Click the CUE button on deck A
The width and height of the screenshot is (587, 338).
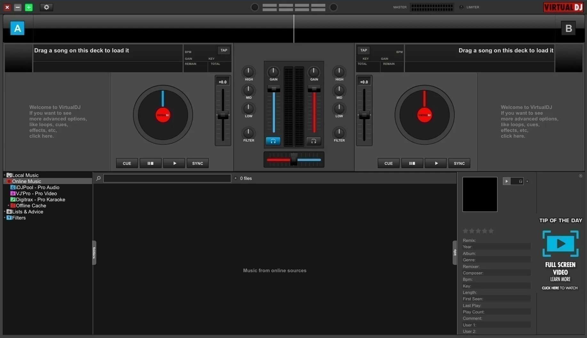[127, 163]
